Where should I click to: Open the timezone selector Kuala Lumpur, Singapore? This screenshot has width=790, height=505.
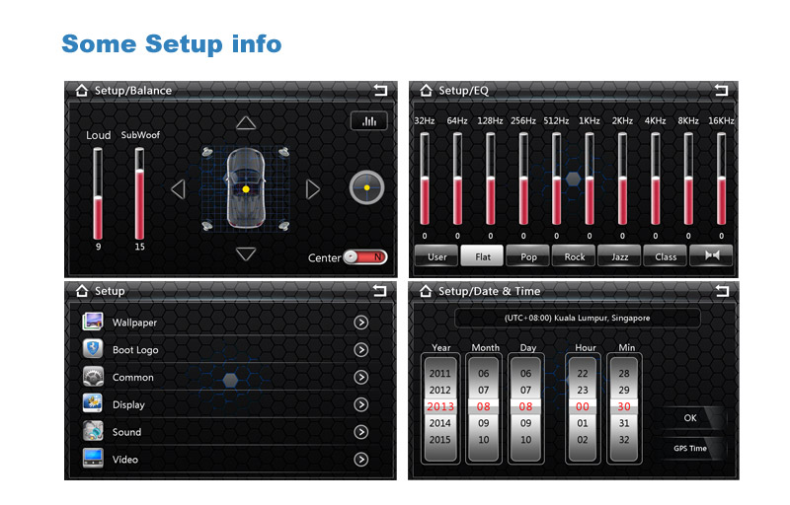(577, 319)
